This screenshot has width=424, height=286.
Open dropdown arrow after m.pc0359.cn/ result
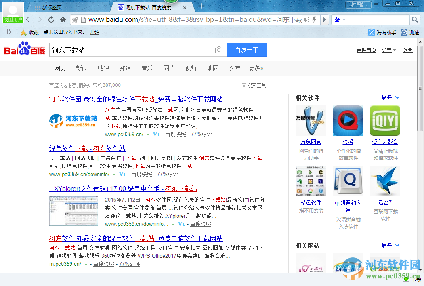[86, 264]
